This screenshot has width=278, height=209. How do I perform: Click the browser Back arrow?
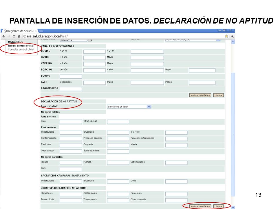(x=4, y=36)
